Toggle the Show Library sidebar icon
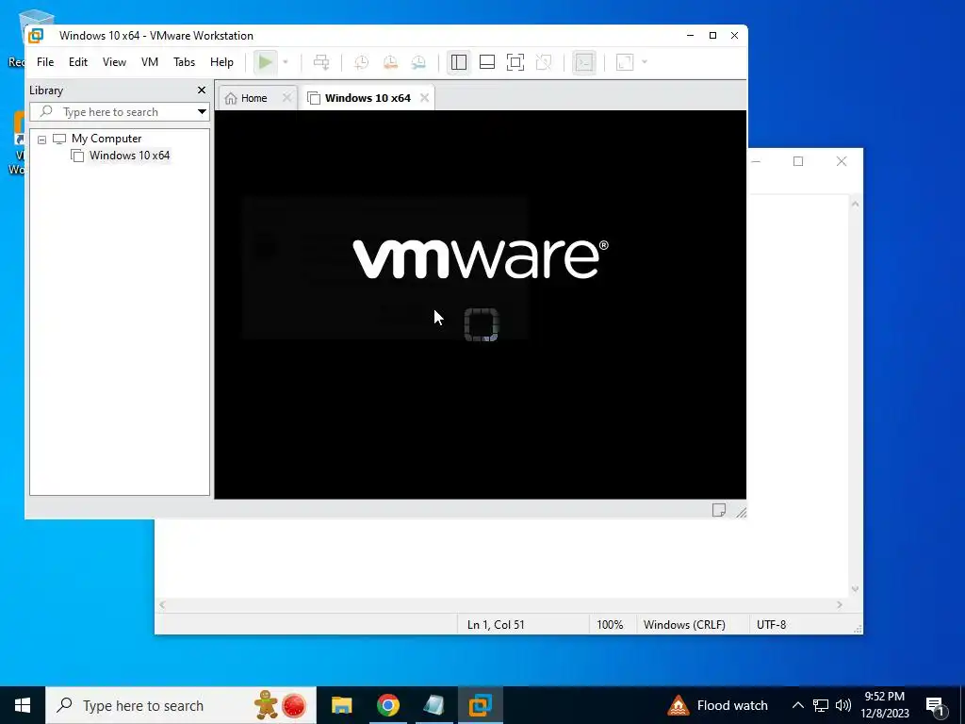 click(x=459, y=62)
